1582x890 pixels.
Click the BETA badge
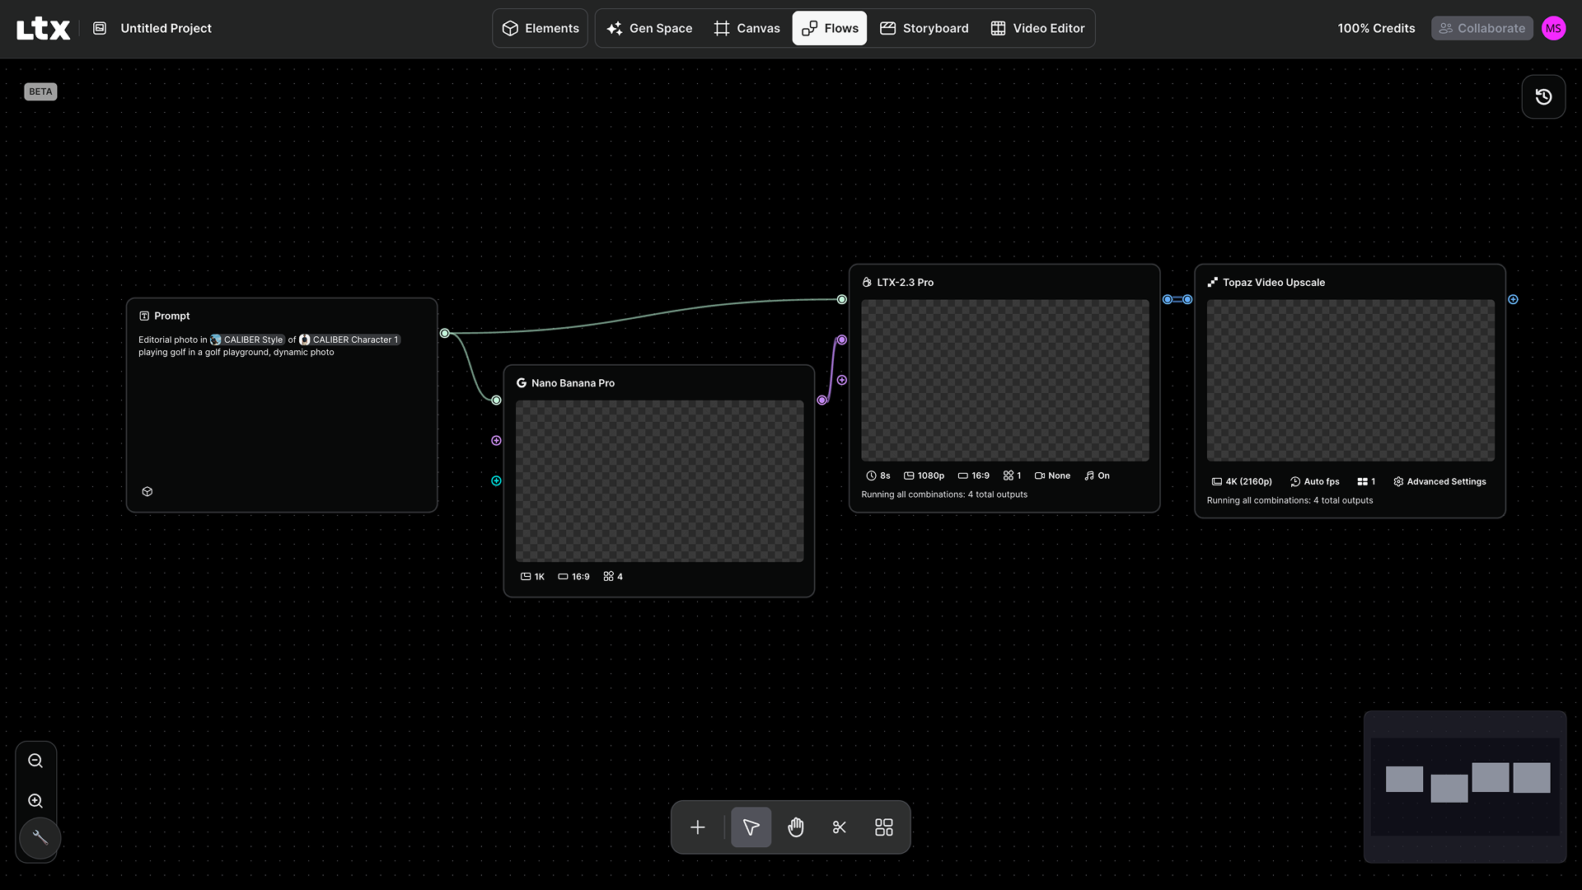coord(40,91)
